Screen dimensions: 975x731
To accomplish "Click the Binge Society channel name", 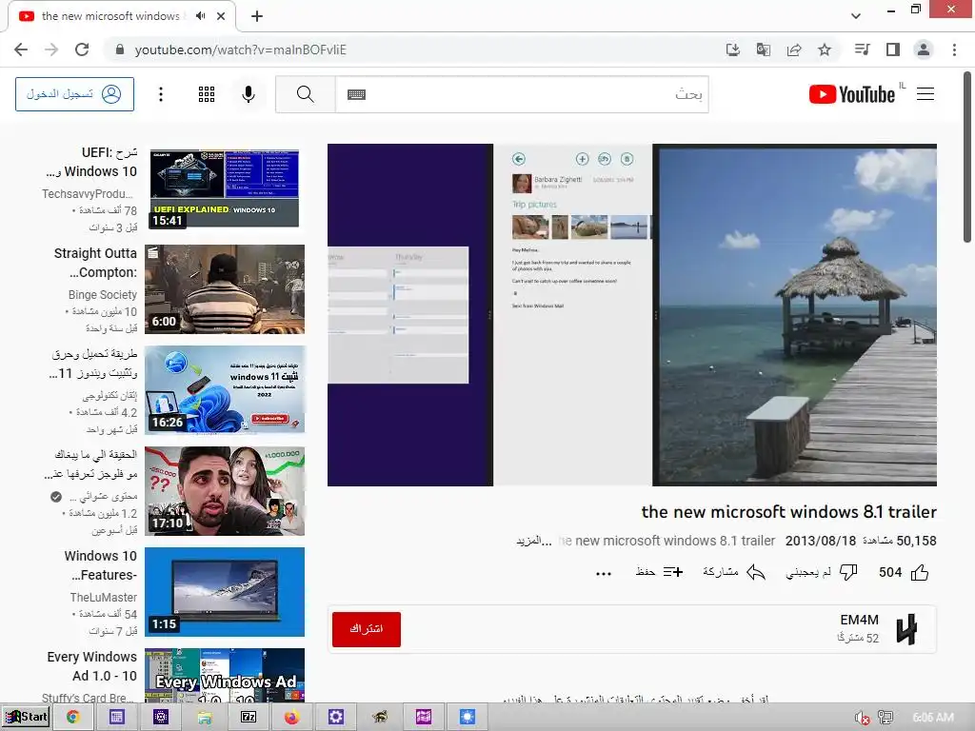I will [103, 295].
